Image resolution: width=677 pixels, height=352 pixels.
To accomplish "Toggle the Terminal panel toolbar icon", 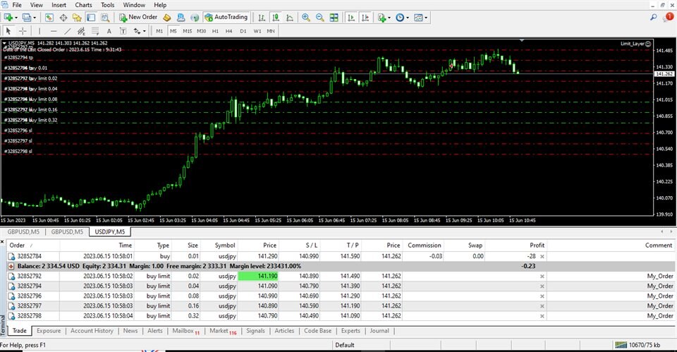I will tap(91, 18).
